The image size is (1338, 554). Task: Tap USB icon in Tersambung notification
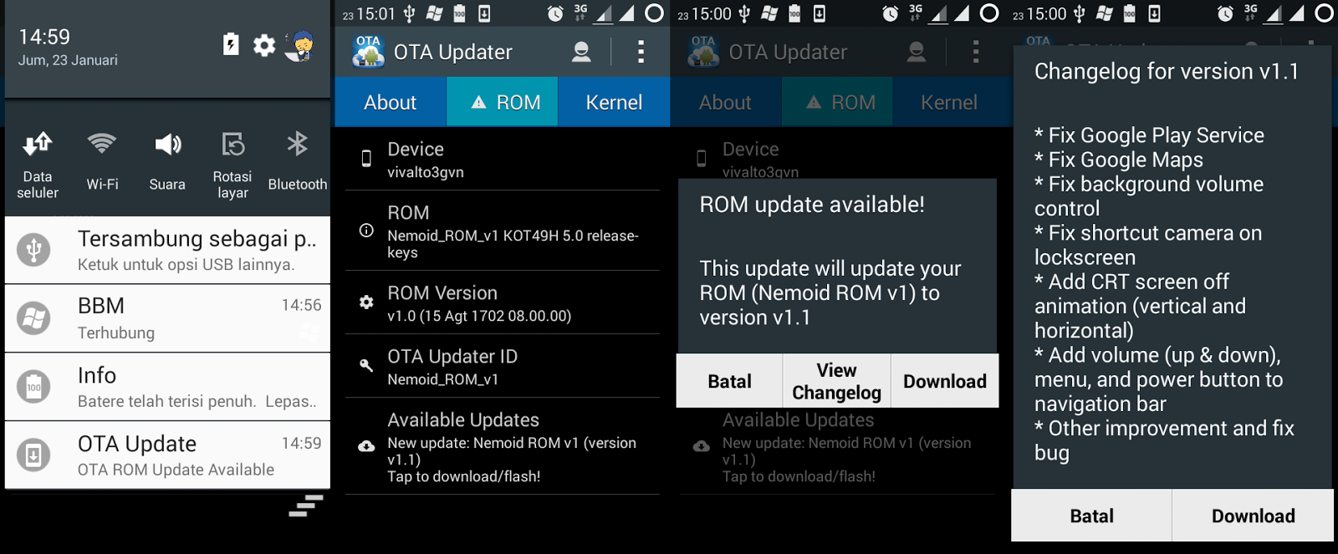pyautogui.click(x=33, y=250)
